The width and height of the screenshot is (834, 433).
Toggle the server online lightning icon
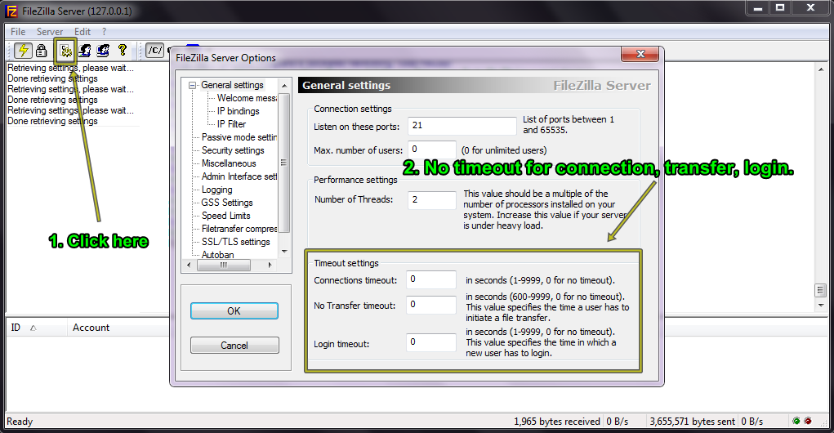pos(23,51)
